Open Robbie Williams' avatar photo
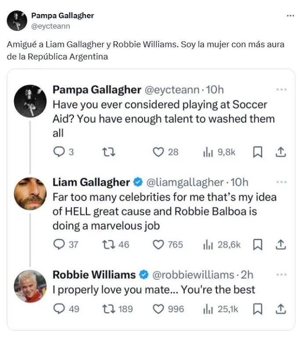This screenshot has width=303, height=338. [x=30, y=286]
